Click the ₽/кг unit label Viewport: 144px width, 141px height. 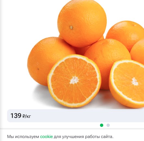coord(27,116)
